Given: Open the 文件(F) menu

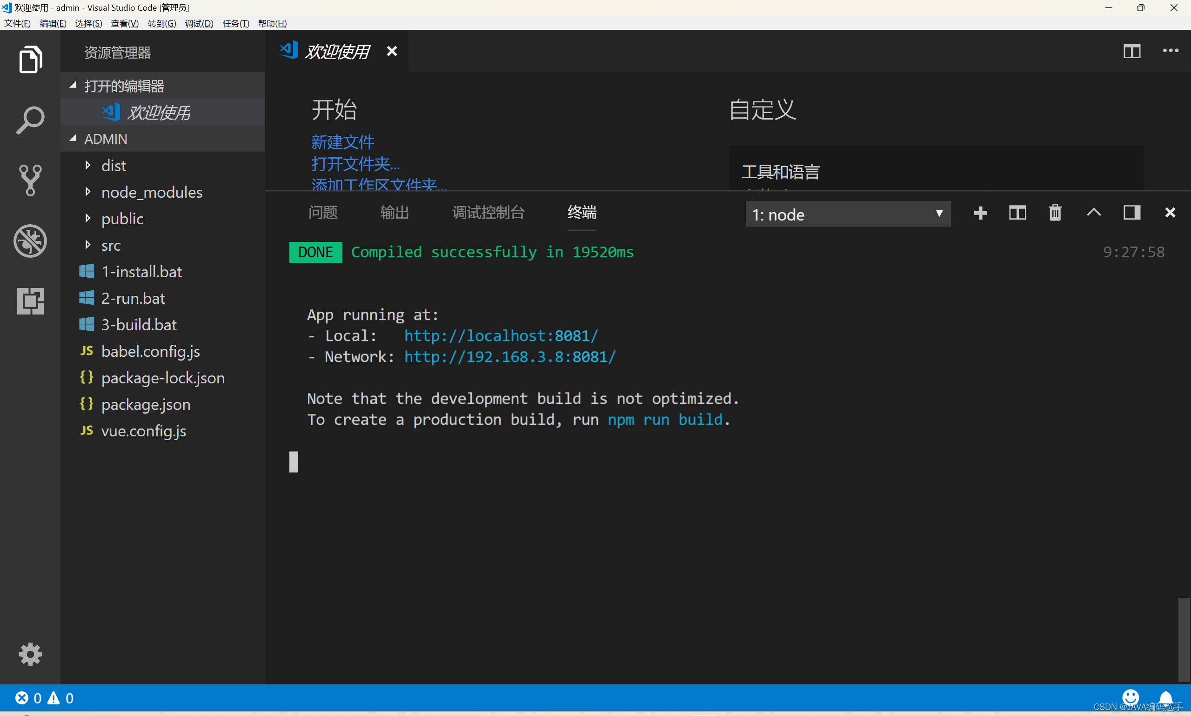Looking at the screenshot, I should coord(17,23).
